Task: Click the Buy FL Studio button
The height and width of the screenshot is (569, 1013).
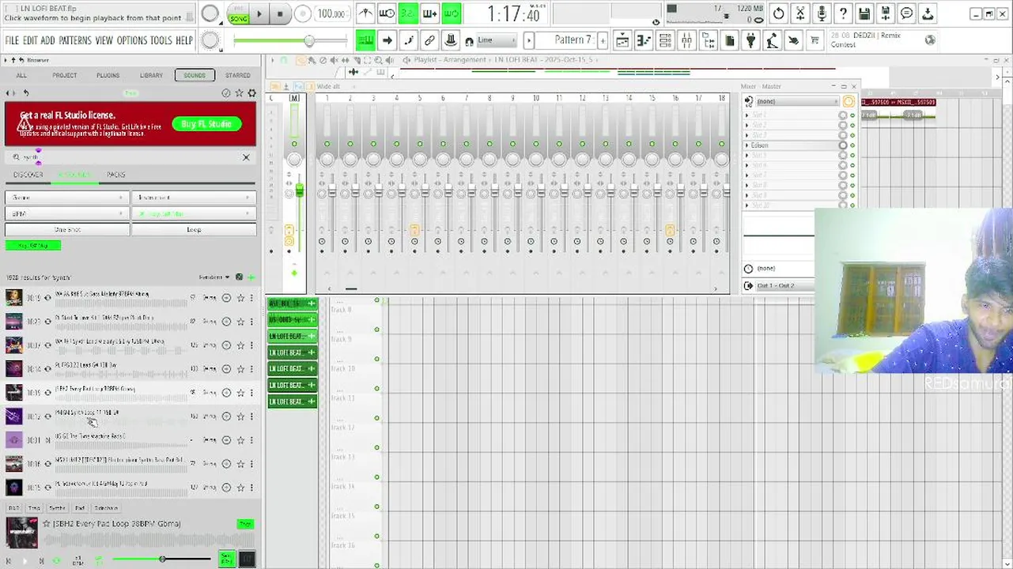Action: [x=206, y=124]
